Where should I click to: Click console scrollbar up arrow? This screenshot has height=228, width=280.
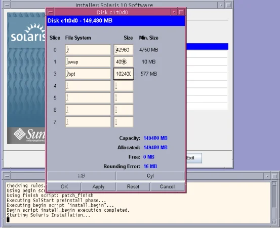click(274, 184)
